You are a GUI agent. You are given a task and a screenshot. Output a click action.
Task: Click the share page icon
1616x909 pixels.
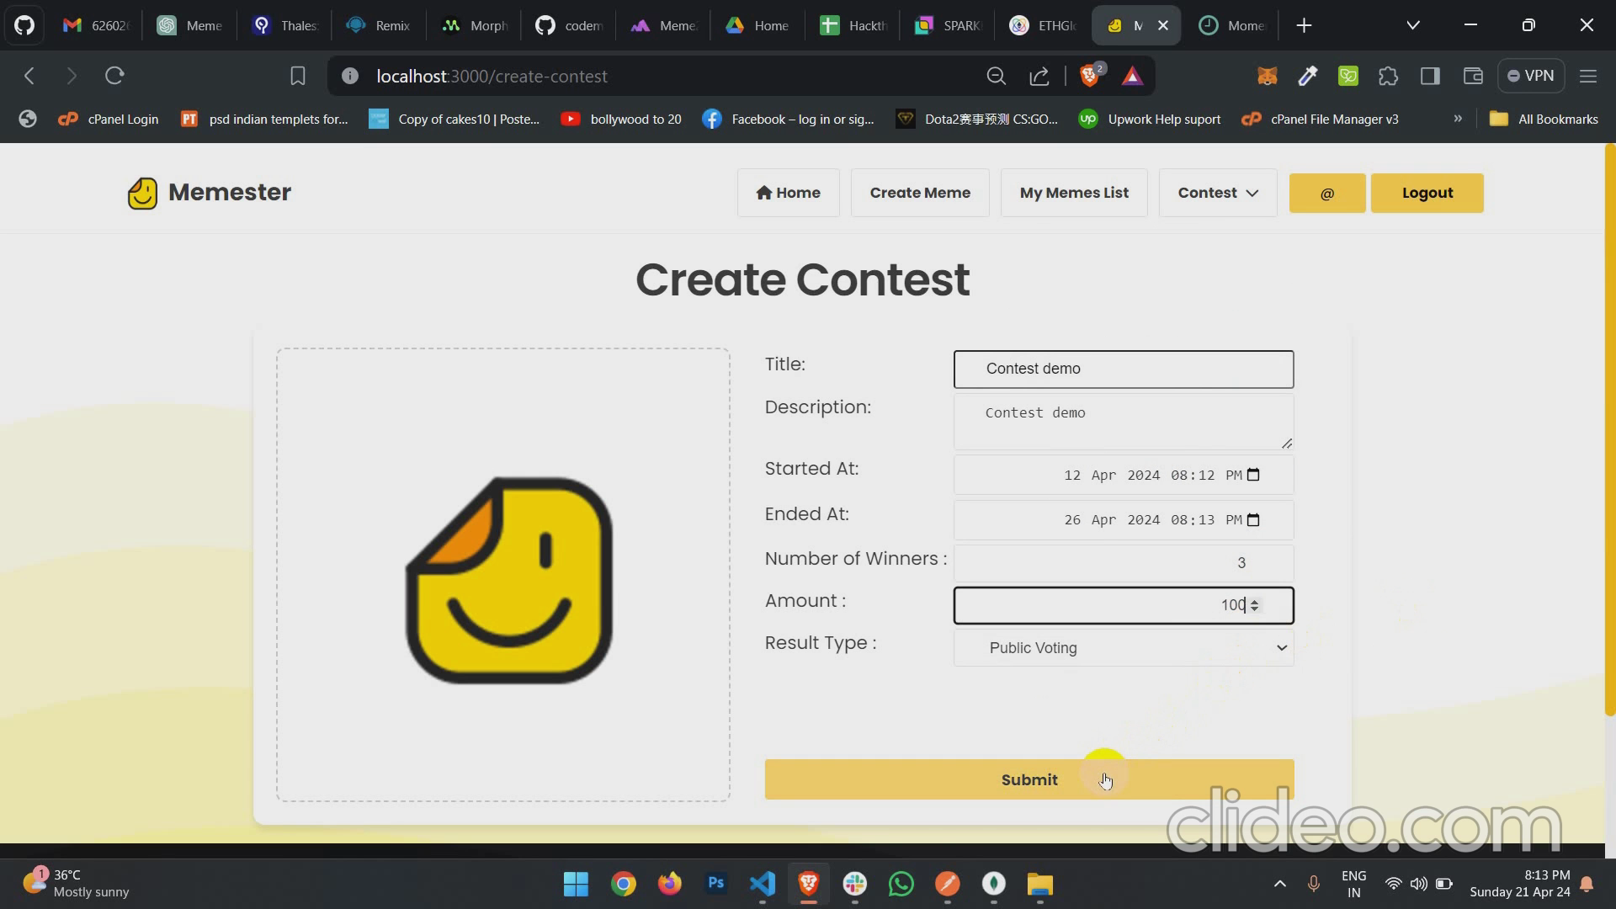pyautogui.click(x=1039, y=76)
